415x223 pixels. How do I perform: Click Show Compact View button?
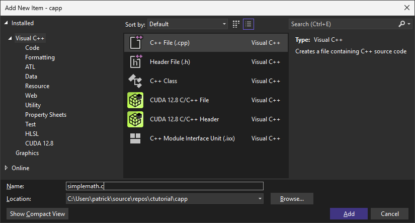37,214
